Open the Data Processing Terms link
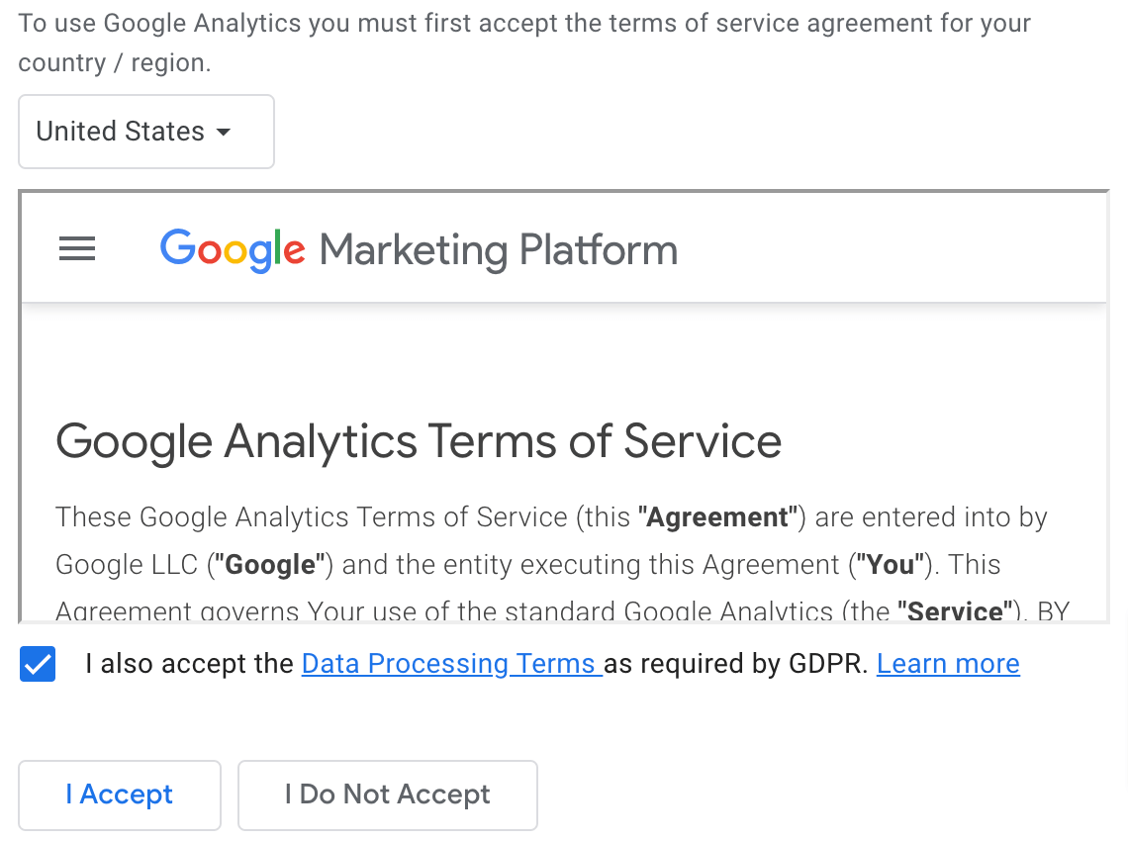The image size is (1128, 841). pos(451,663)
